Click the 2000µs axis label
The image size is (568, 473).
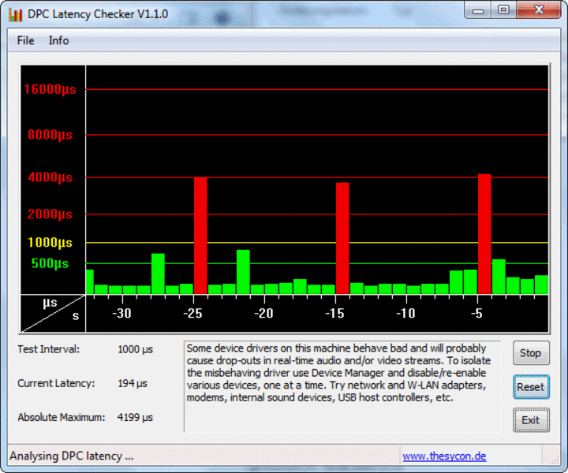(50, 214)
